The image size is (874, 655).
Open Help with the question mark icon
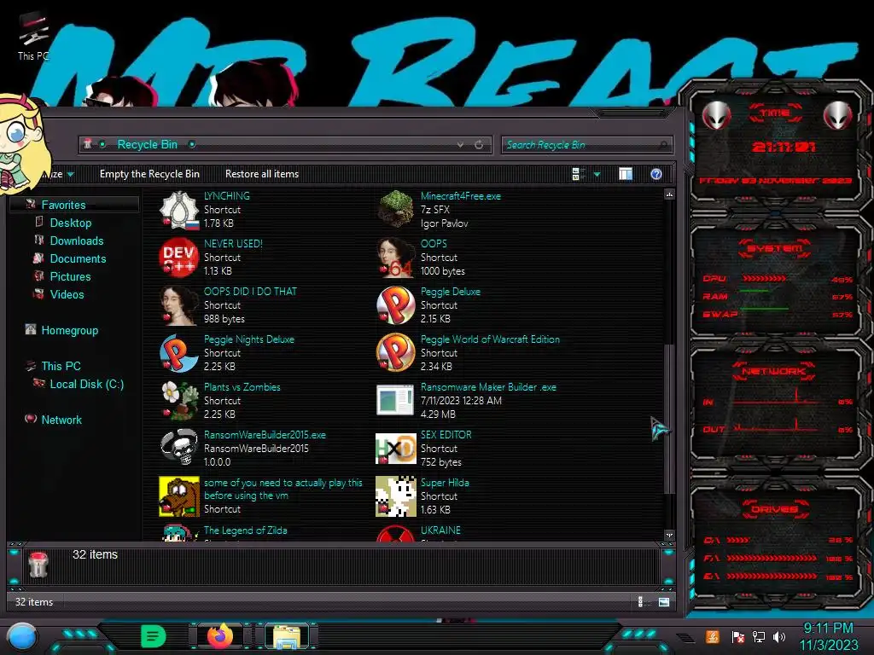click(x=656, y=174)
